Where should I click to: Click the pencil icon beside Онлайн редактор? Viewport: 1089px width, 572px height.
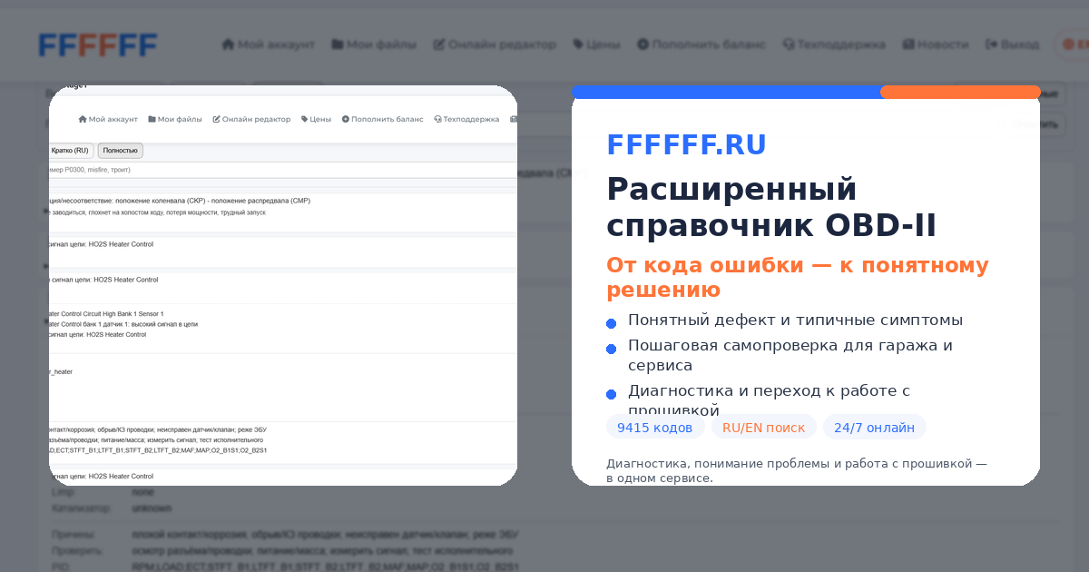pyautogui.click(x=439, y=44)
